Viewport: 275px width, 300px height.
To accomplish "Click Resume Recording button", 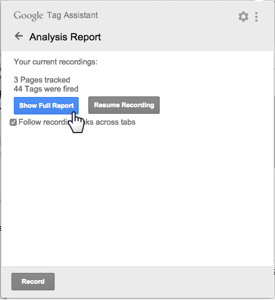I will [124, 105].
